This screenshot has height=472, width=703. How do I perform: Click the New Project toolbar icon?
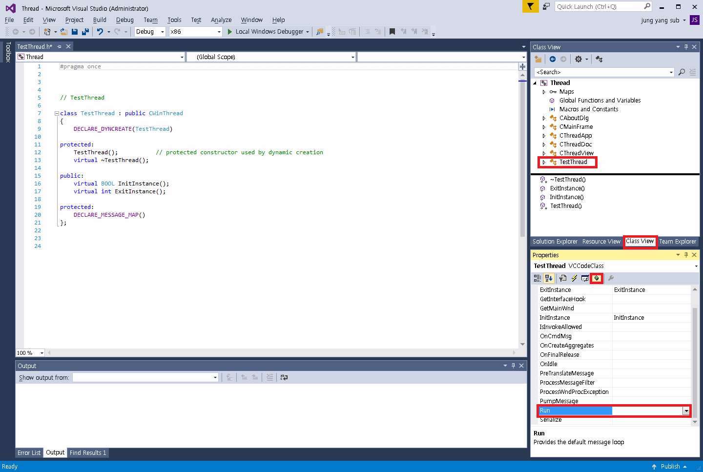coord(47,32)
